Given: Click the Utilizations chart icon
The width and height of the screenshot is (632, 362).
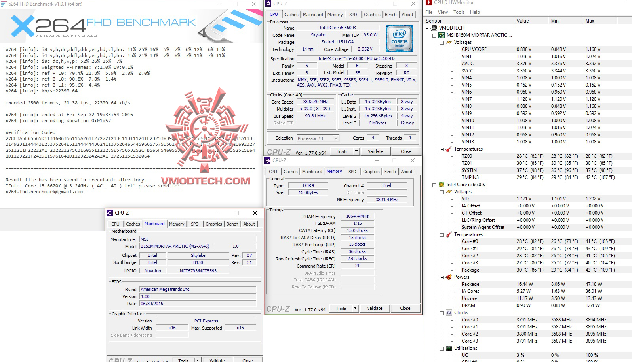Looking at the screenshot, I should coord(449,348).
